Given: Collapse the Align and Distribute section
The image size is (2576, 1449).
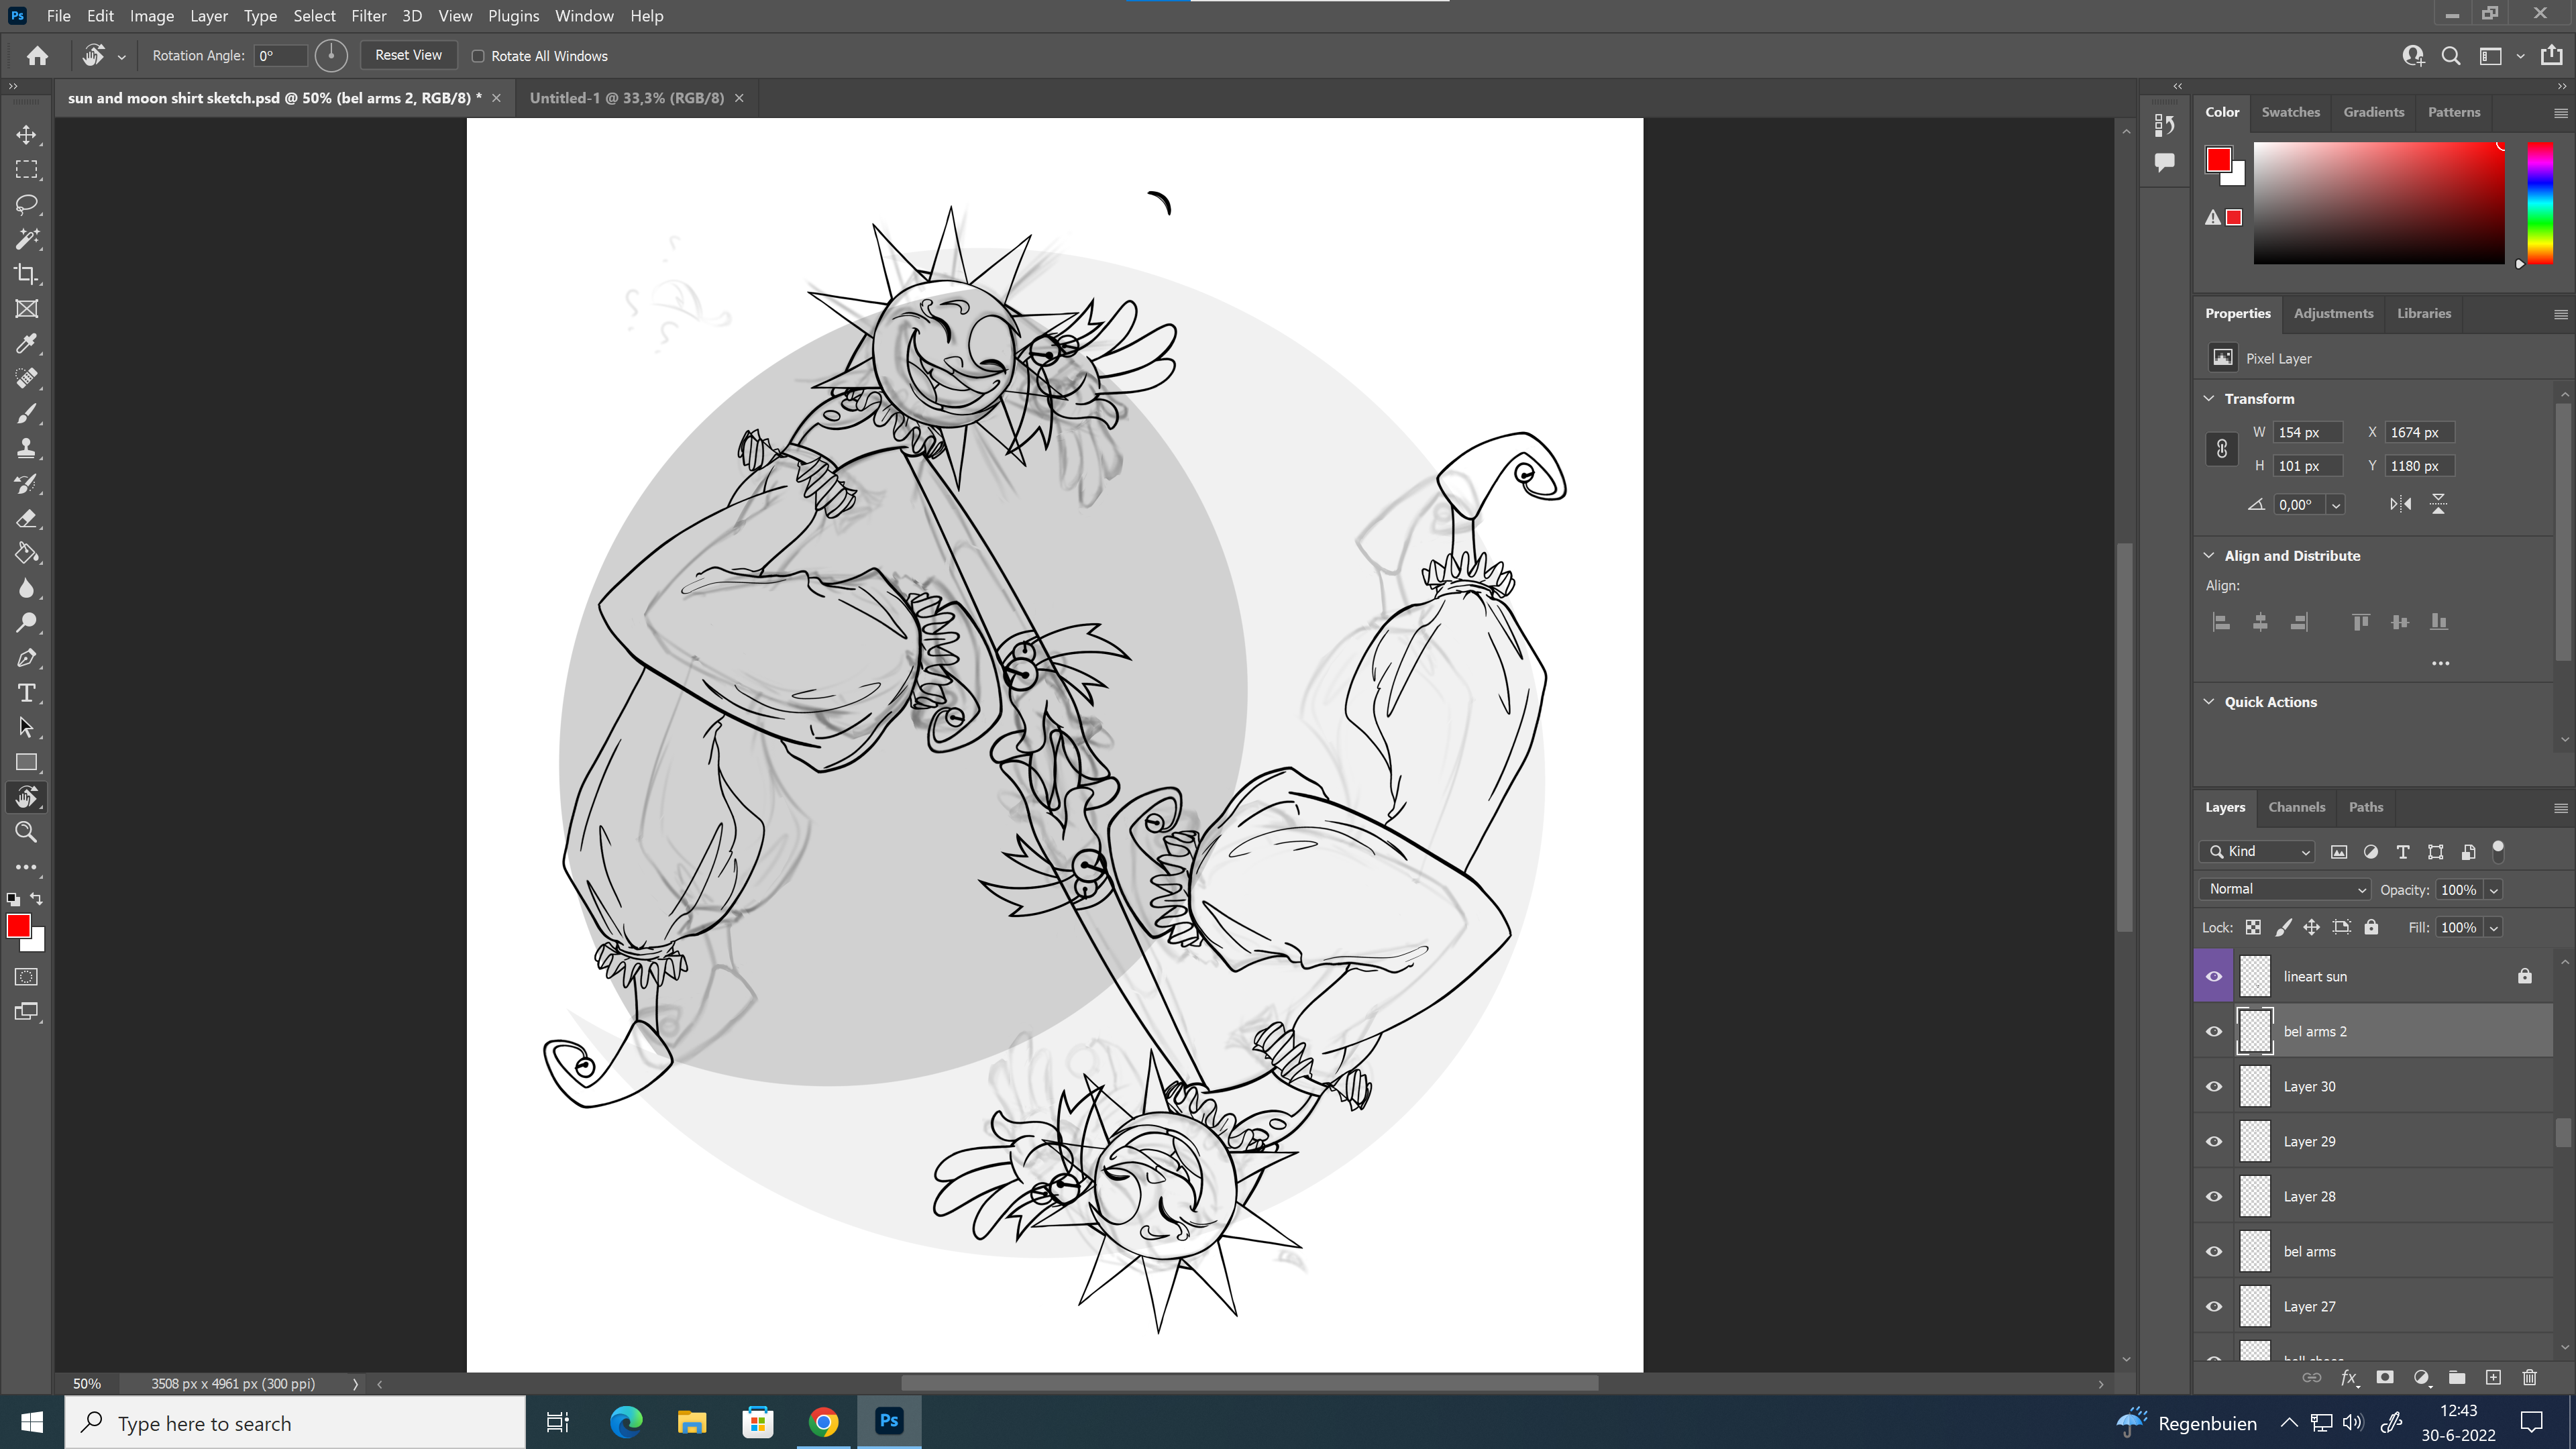Looking at the screenshot, I should (2209, 555).
